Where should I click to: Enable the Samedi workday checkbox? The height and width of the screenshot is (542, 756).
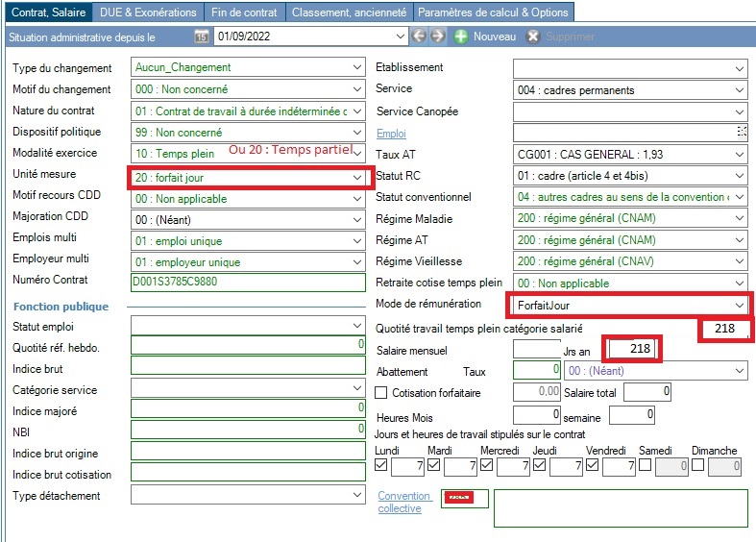coord(645,466)
